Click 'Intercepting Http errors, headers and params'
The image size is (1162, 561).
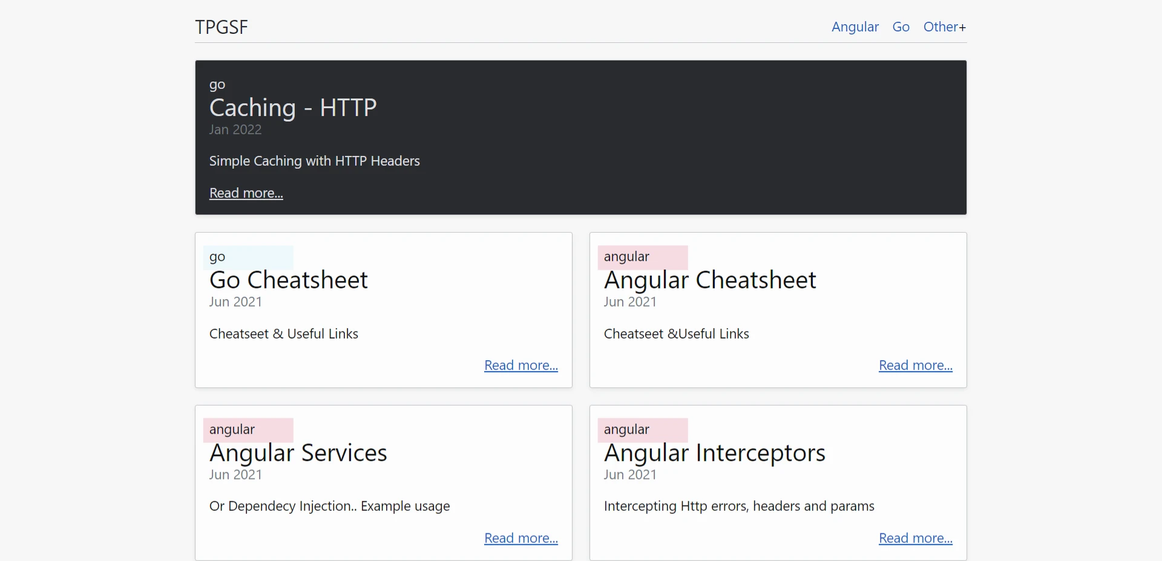739,506
